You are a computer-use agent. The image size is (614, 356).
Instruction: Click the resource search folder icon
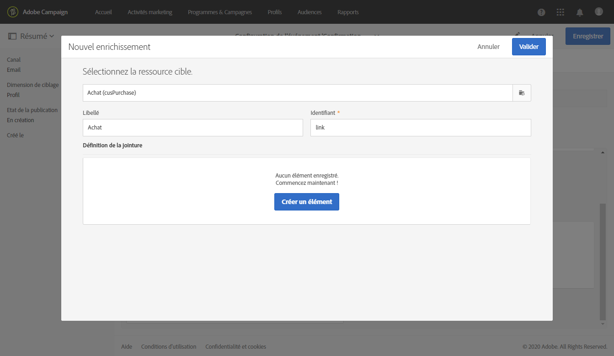[x=522, y=93]
